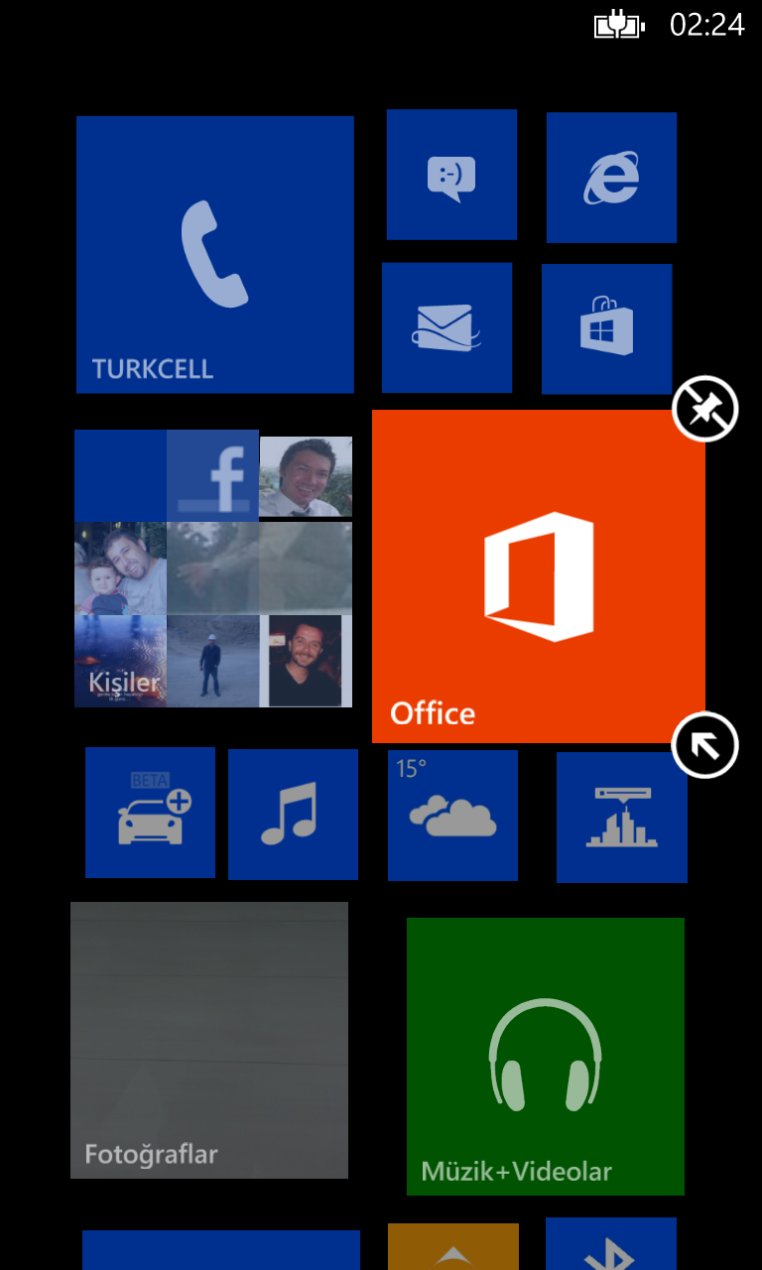
Task: Tap the battery charging status icon
Action: pyautogui.click(x=620, y=24)
